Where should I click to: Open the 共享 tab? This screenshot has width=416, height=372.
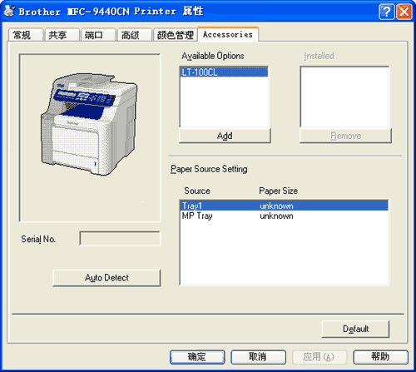point(62,35)
